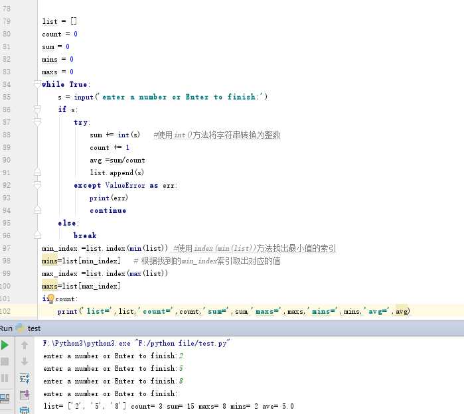Click the Run tool window label
The image size is (464, 414).
(x=6, y=328)
